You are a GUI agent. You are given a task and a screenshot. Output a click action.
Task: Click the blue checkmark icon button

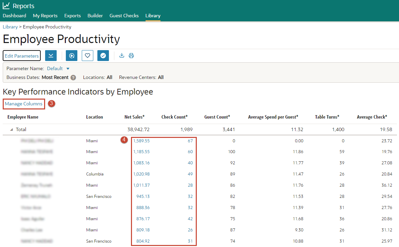pyautogui.click(x=103, y=56)
